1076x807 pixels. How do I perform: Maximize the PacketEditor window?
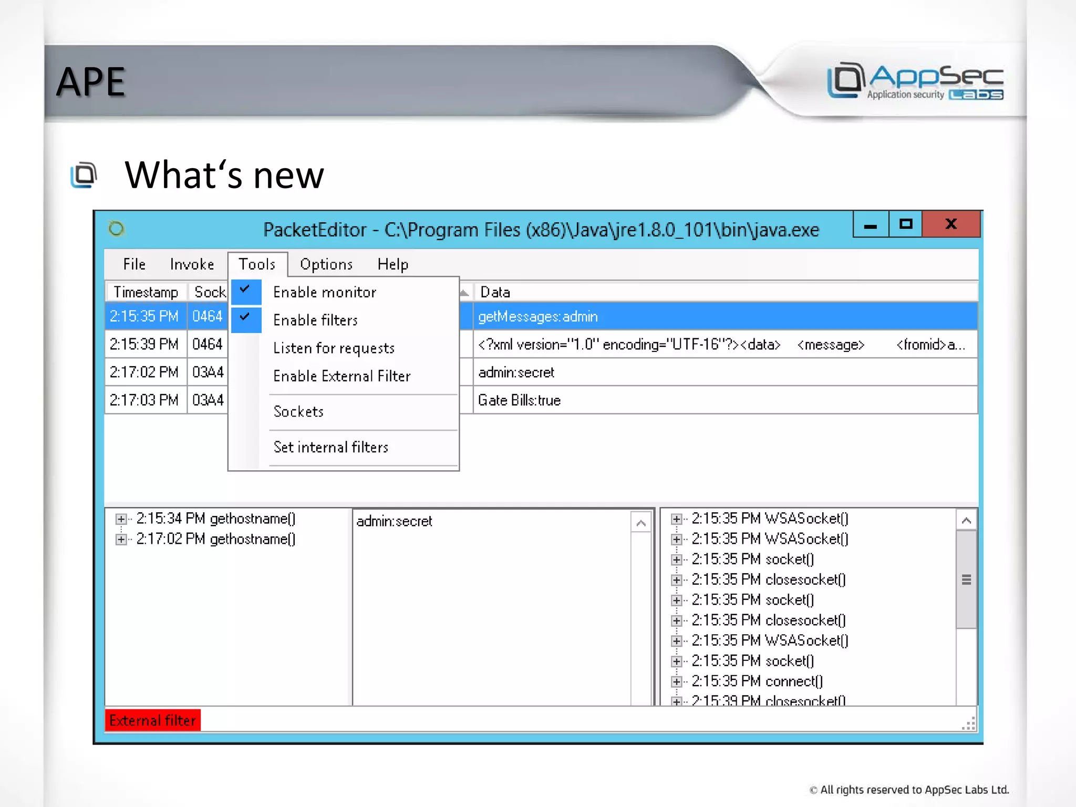click(x=905, y=224)
